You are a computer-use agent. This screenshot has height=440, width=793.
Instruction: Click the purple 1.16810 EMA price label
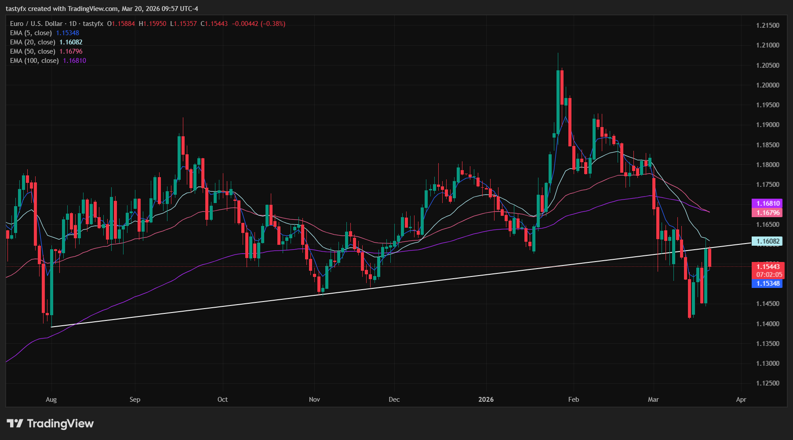(767, 203)
